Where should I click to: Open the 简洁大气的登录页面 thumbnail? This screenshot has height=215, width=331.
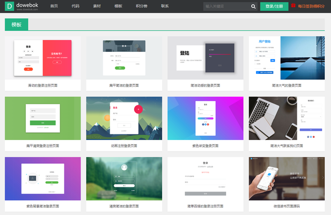(x=287, y=58)
